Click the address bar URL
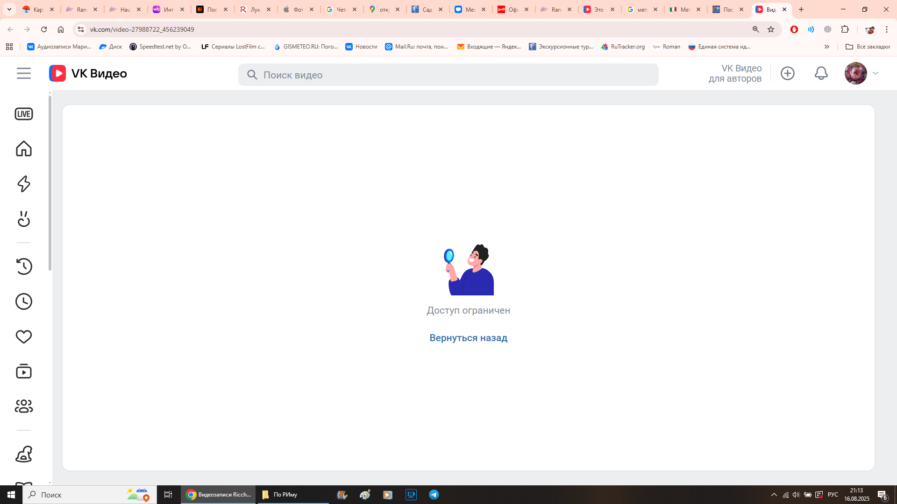This screenshot has width=897, height=504. click(x=142, y=29)
